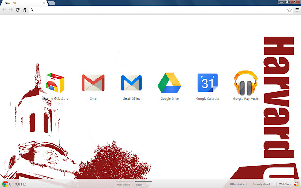Viewport: 301px width, 188px height.
Task: Click the Google Drive label text
Action: (x=170, y=99)
